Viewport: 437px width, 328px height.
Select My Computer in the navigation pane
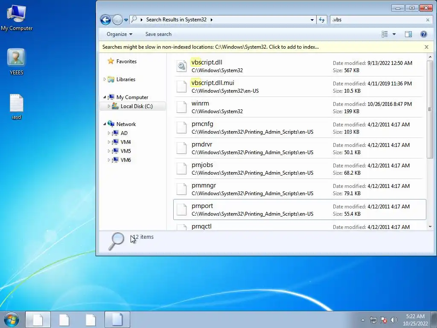(x=132, y=97)
